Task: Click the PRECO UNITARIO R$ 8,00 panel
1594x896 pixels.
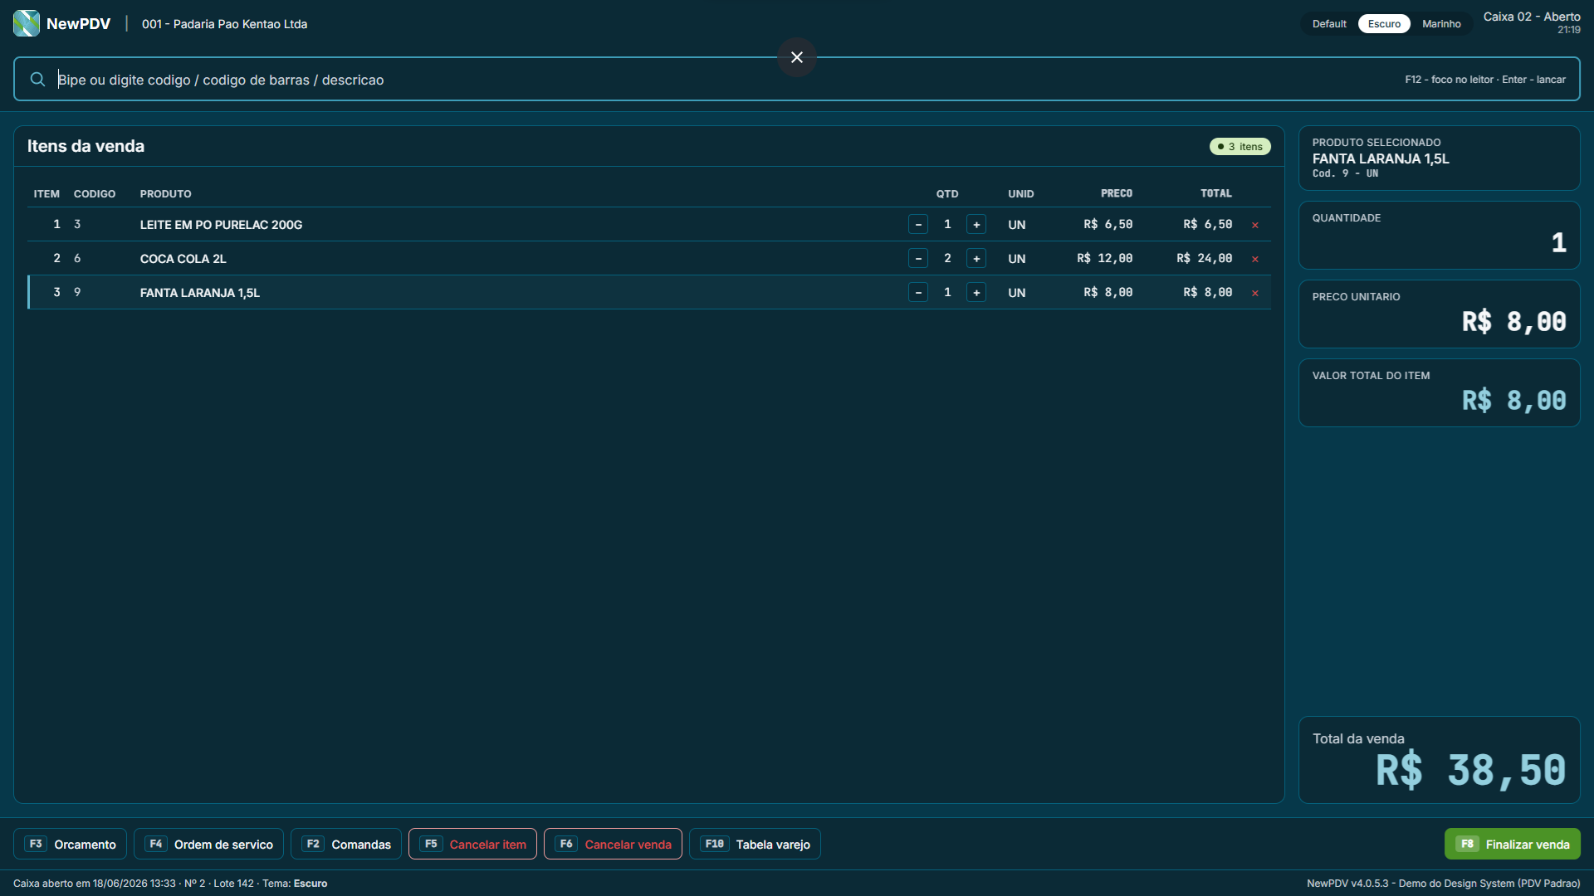Action: [1440, 314]
